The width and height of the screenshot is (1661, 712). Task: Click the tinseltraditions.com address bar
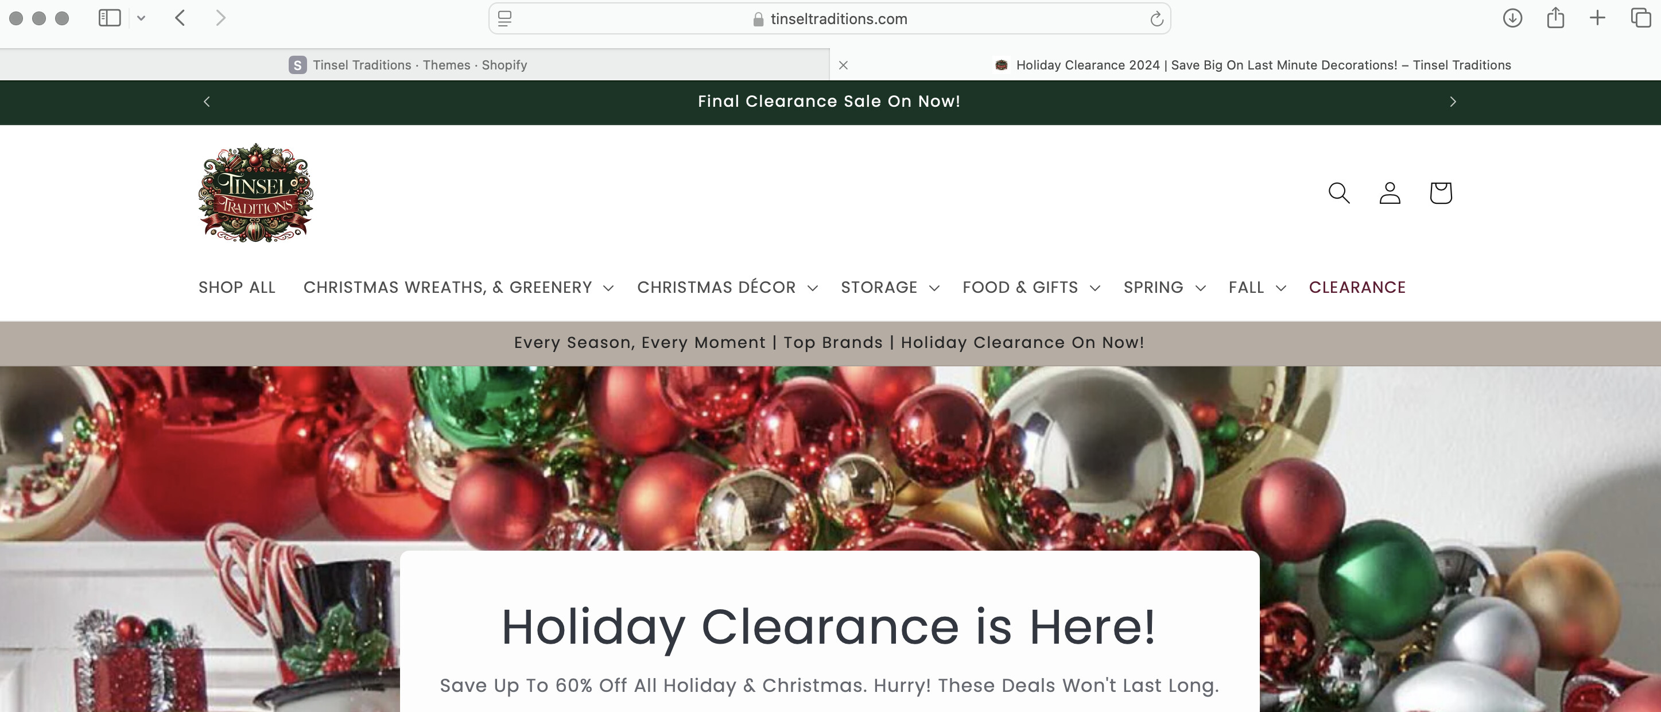pos(829,19)
